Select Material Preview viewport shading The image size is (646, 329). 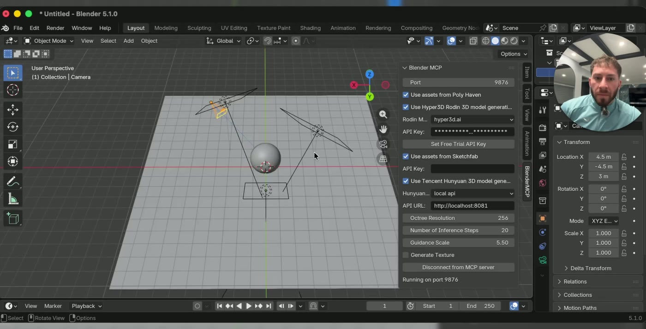point(505,41)
